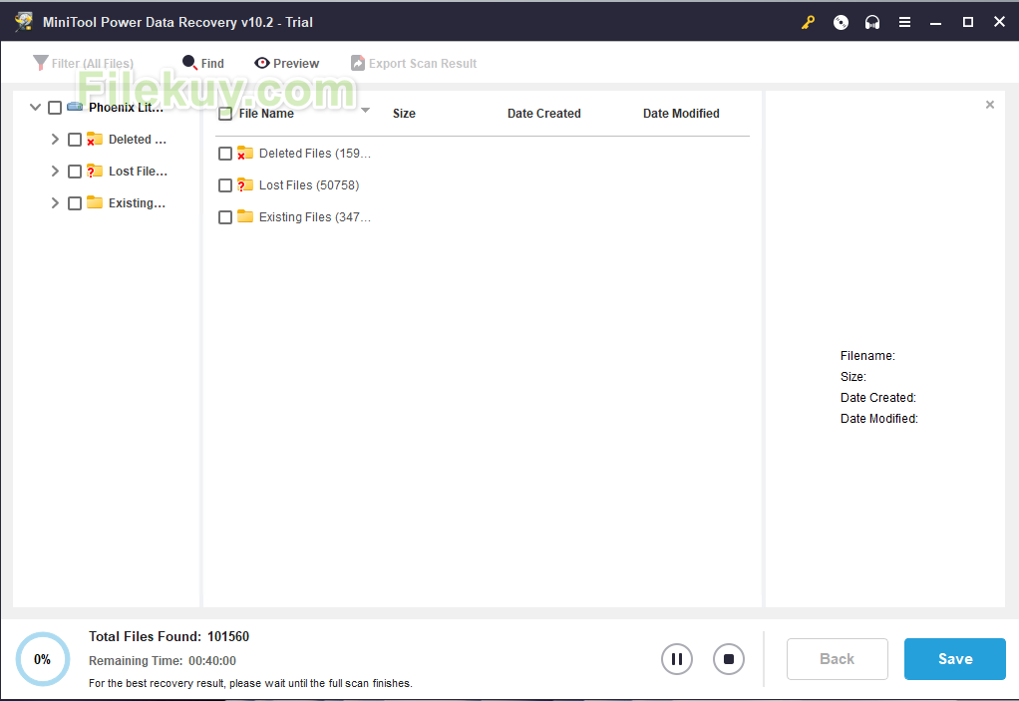Select Lost Files (50758) row text
Screen dimensions: 1019x701
(309, 185)
